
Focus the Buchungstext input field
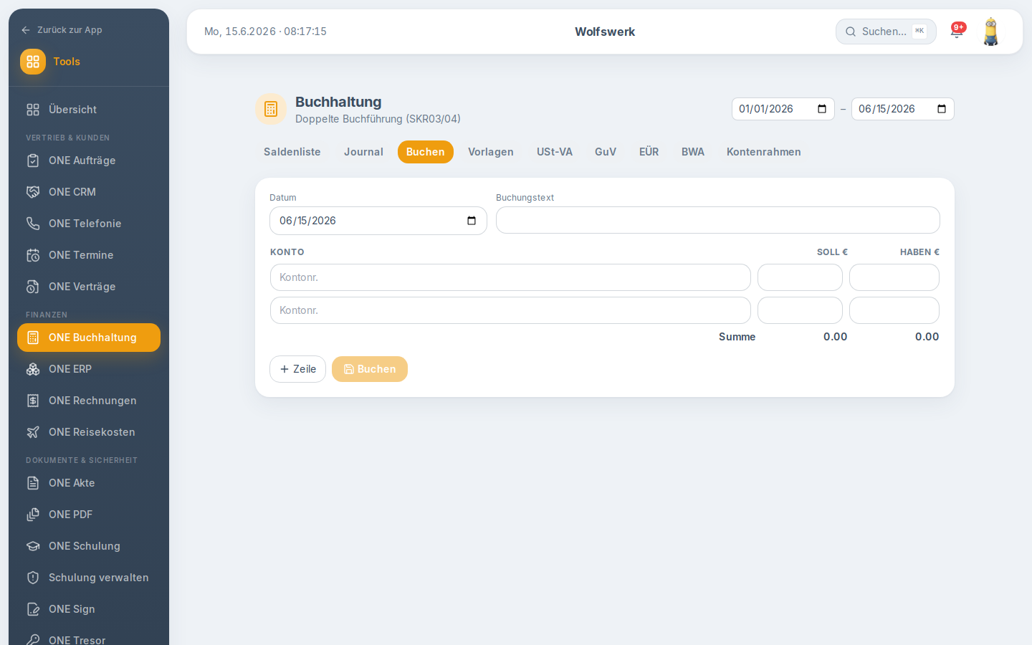click(x=718, y=220)
